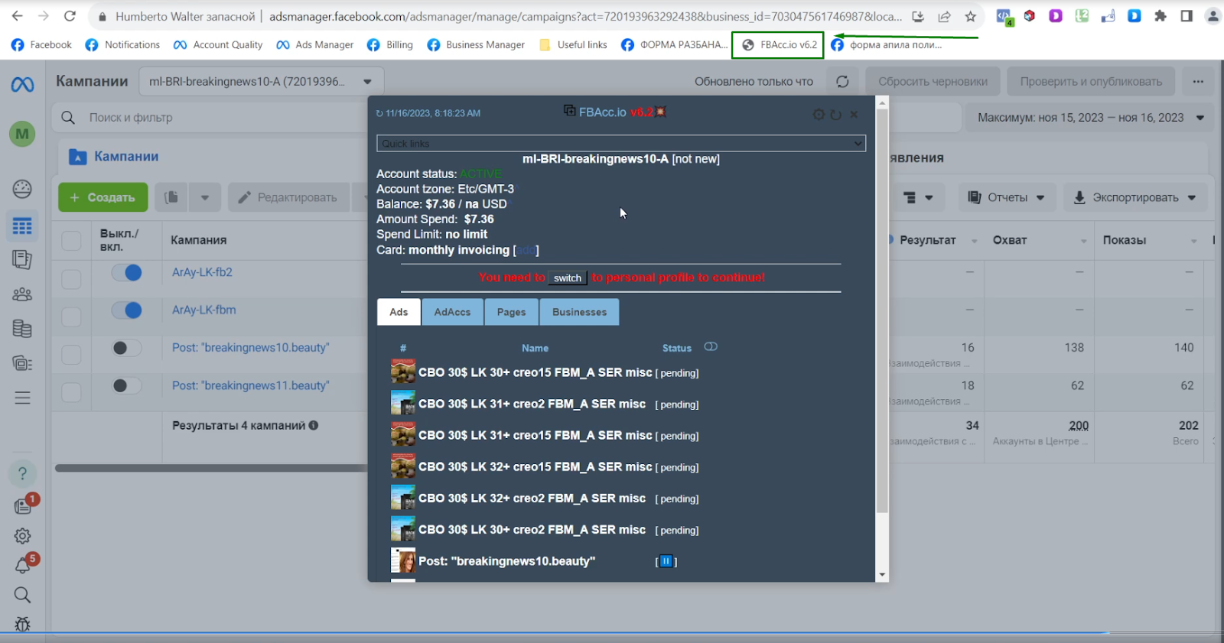
Task: Check the ArAy-LK-fbm row checkbox
Action: tap(71, 317)
